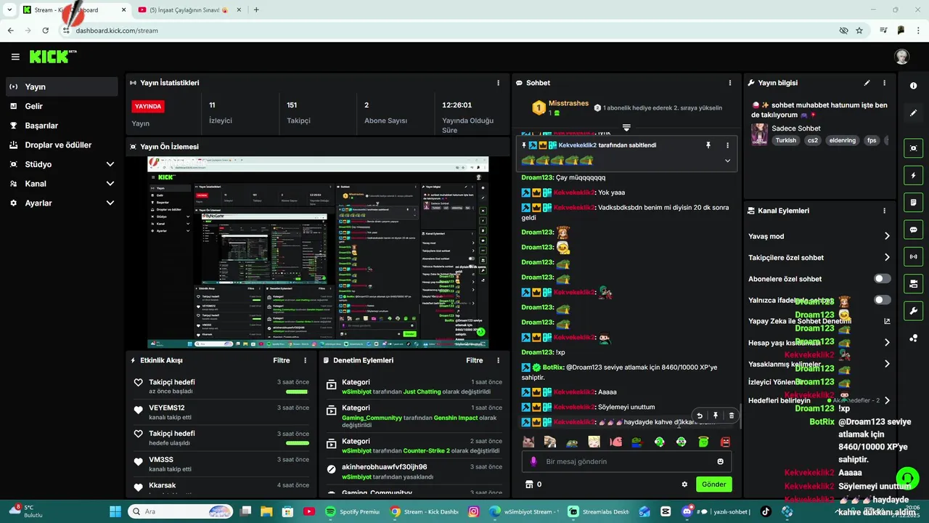The image size is (929, 523).
Task: Open Windows Start menu
Action: pos(115,511)
